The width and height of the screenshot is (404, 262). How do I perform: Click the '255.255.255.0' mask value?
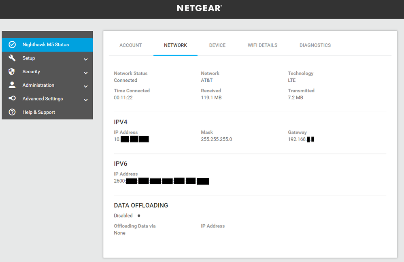point(217,139)
